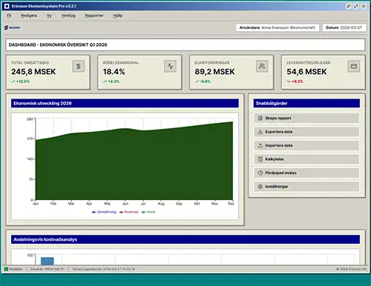
Task: Click the blue bar in the kostnadsanalys chart
Action: [47, 261]
